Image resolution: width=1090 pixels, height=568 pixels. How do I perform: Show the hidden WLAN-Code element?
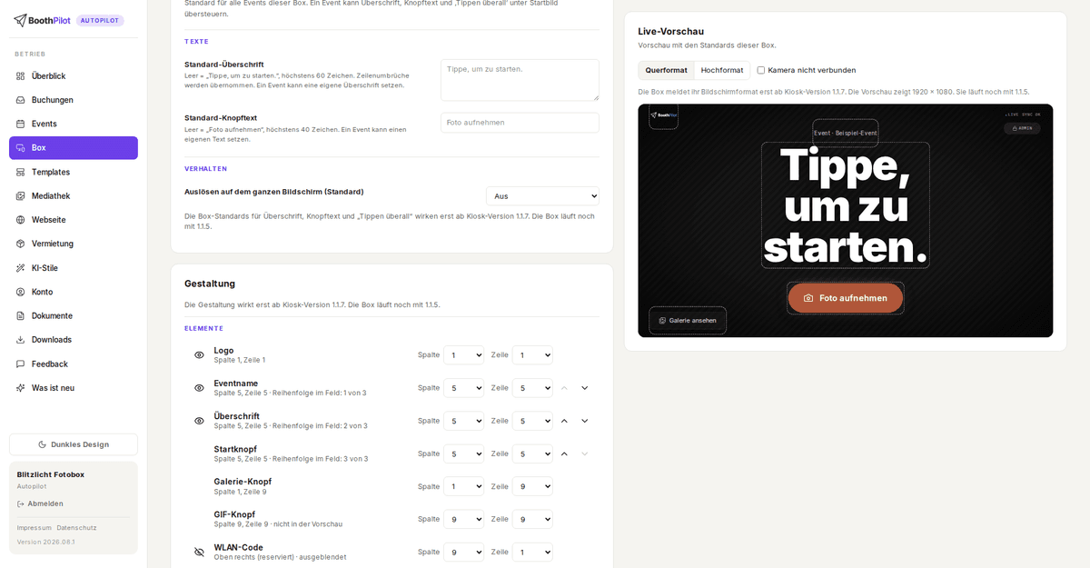coord(199,552)
